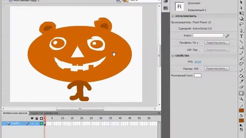
Task: Click frame 10 on the timeline ruler
Action: 62,118
